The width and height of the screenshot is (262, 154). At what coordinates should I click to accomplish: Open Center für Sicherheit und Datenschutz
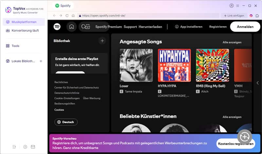(x=77, y=87)
